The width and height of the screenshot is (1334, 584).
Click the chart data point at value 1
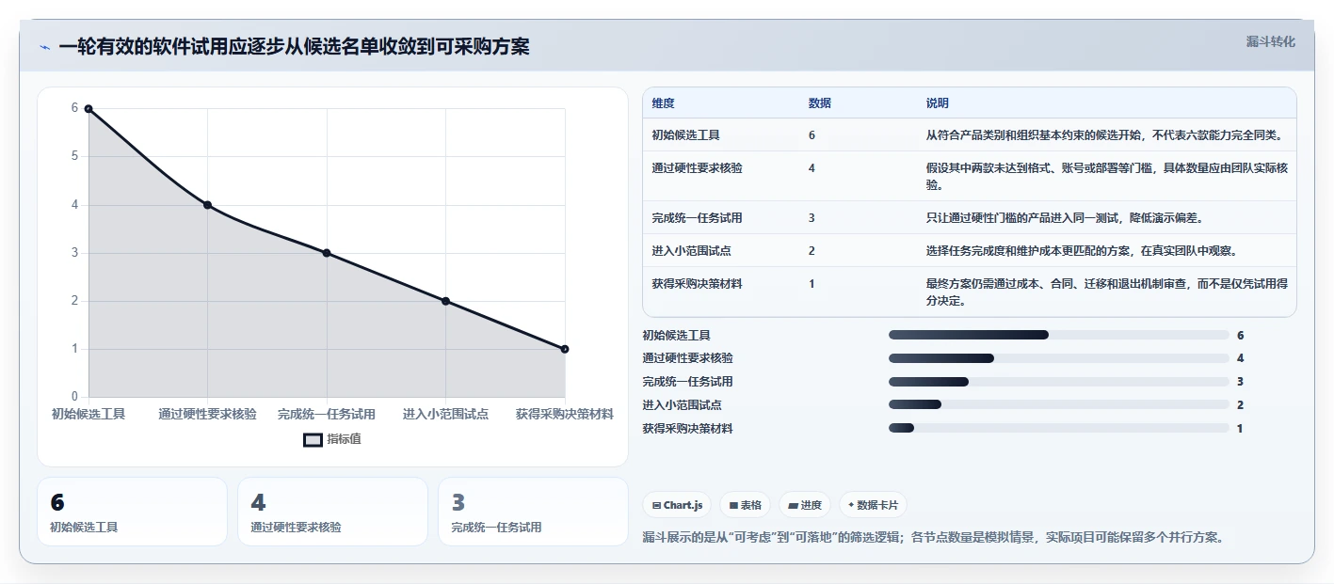(x=565, y=349)
